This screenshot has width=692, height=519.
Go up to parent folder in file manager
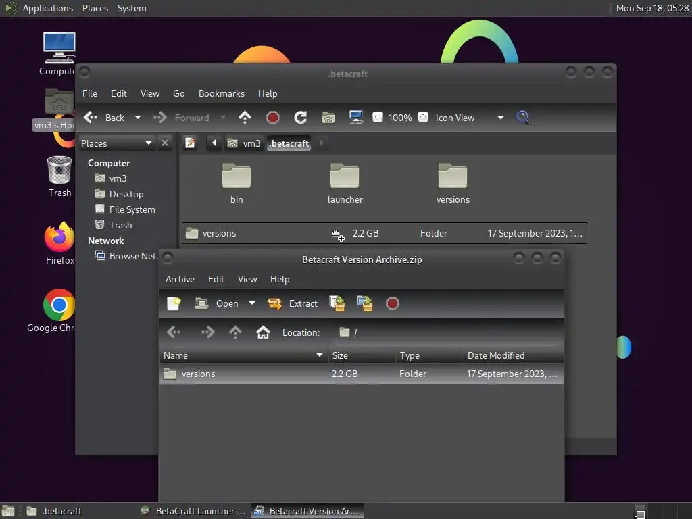(x=245, y=118)
